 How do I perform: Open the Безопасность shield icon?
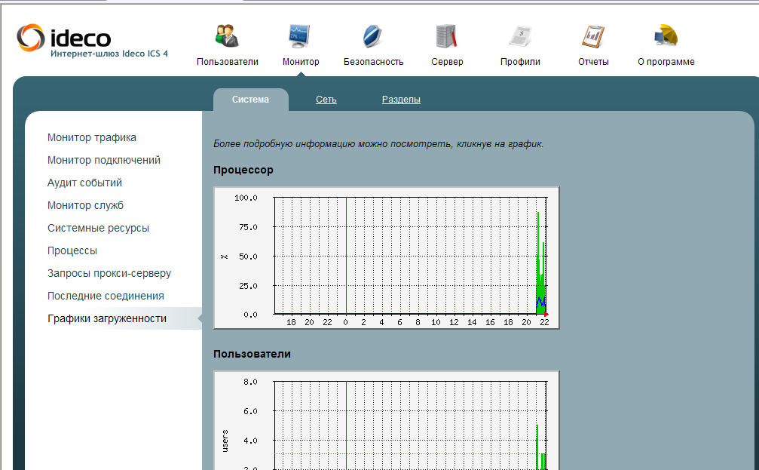point(373,36)
